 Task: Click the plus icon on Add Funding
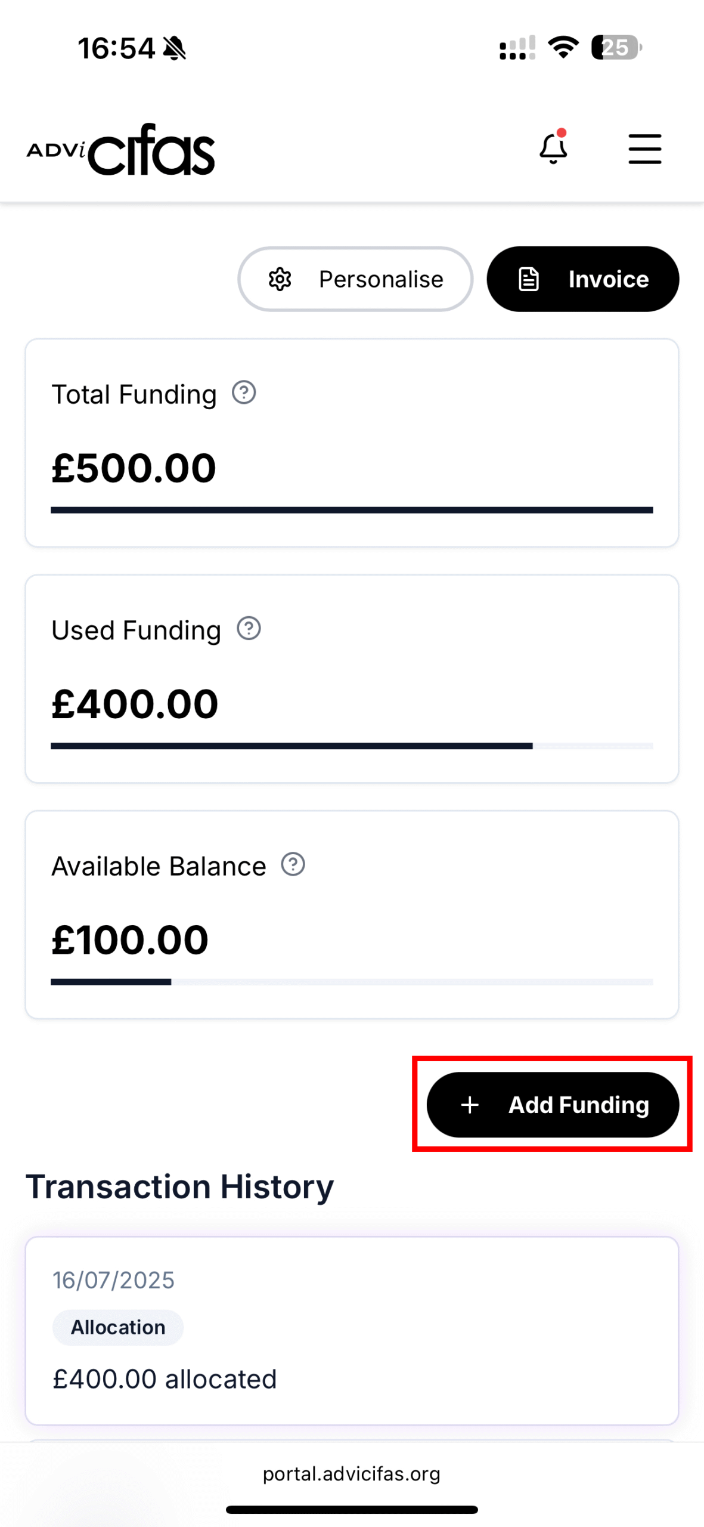pyautogui.click(x=470, y=1105)
